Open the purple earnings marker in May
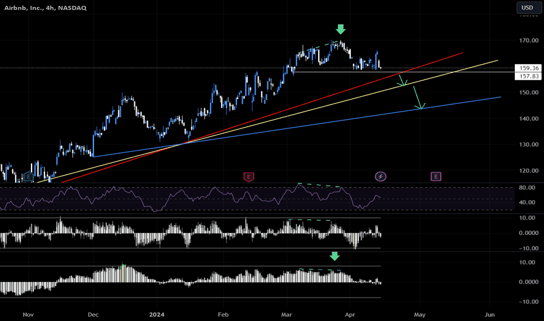 pyautogui.click(x=436, y=177)
